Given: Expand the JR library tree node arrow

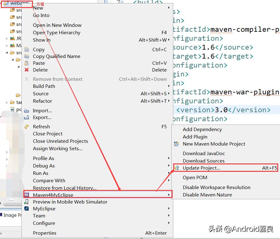Looking at the screenshot, I should (x=7, y=39).
